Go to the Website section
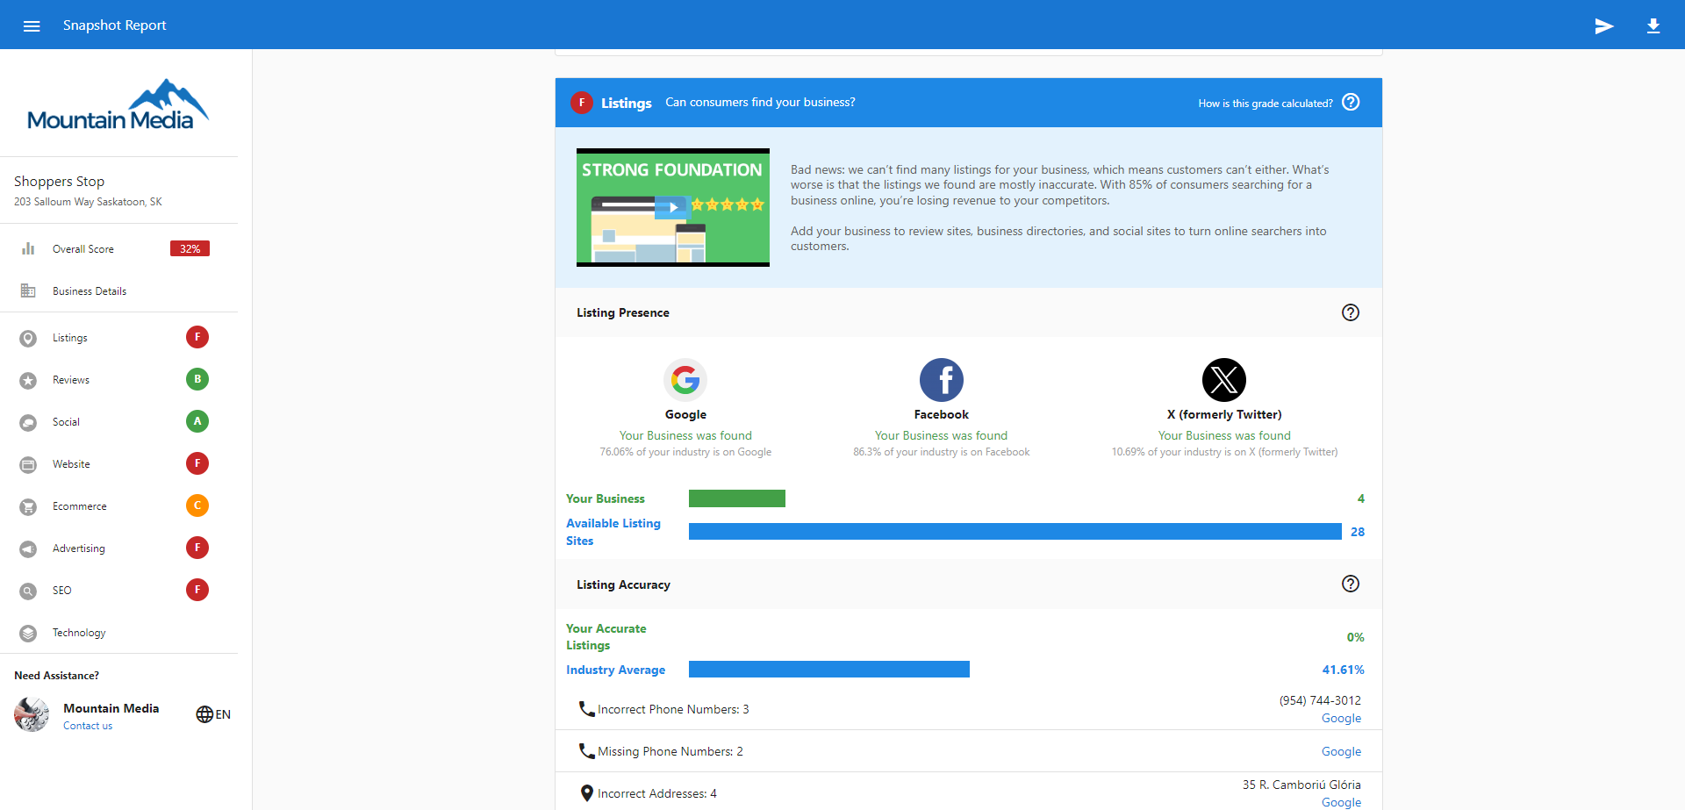 71,464
